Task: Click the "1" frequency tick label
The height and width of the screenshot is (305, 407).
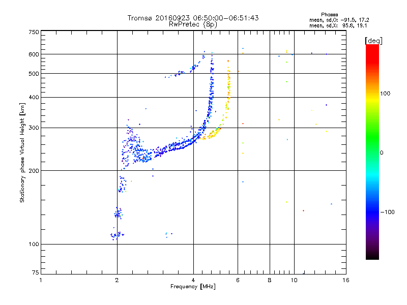Action: tap(41, 280)
